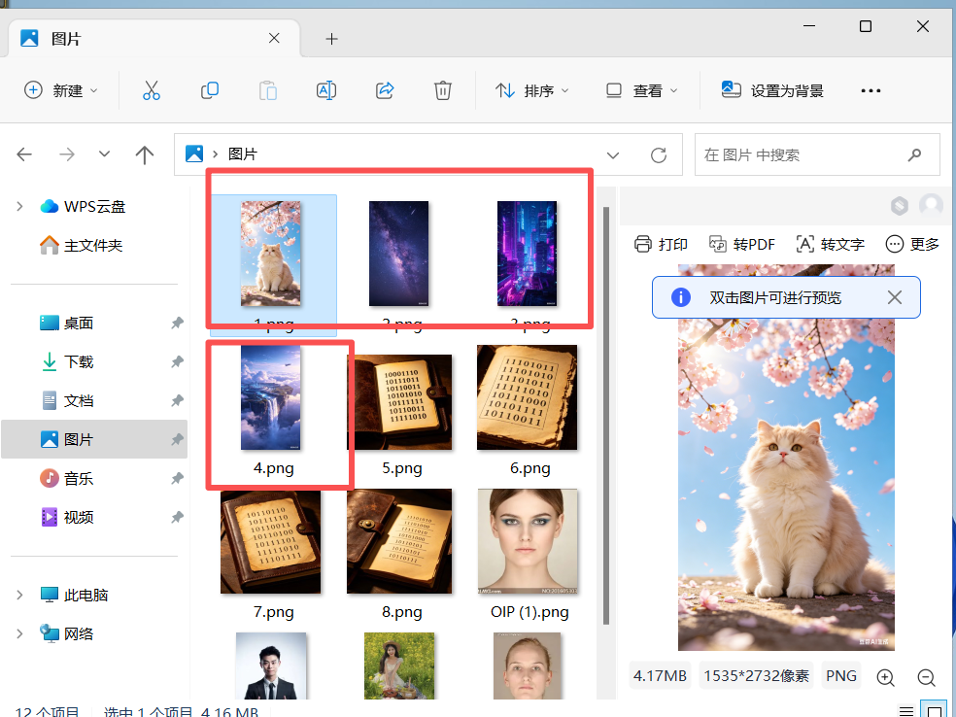Click the 在 图片 中搜索 search box
Viewport: 956px width, 717px height.
(817, 154)
